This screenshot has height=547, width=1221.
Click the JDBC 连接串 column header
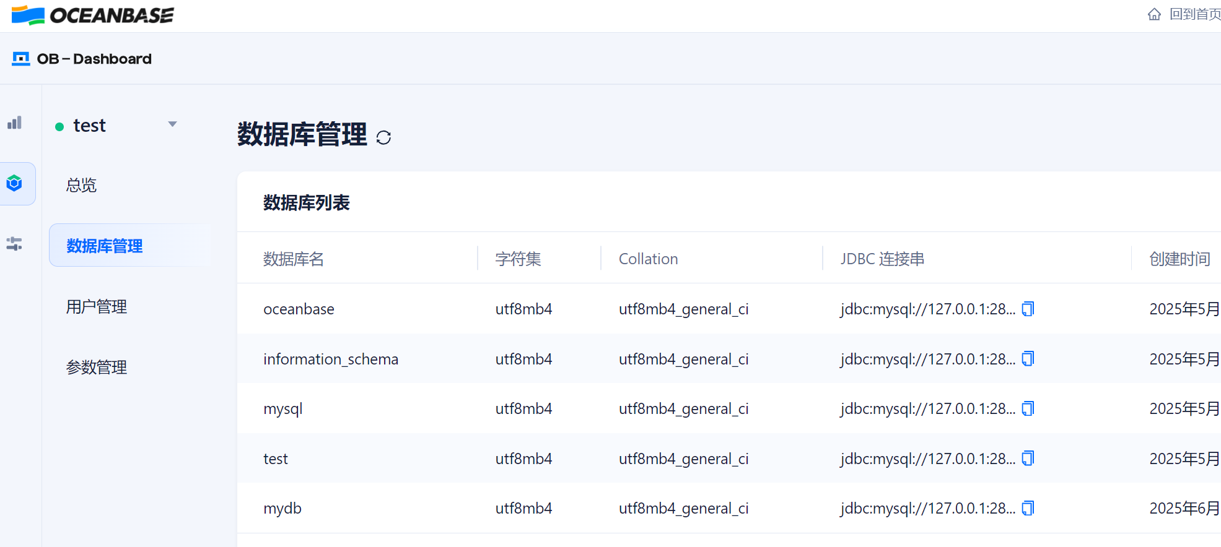[882, 259]
